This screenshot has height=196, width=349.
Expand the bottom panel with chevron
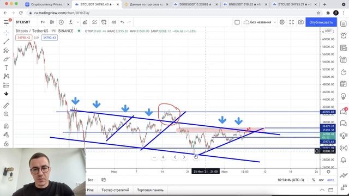(x=322, y=190)
